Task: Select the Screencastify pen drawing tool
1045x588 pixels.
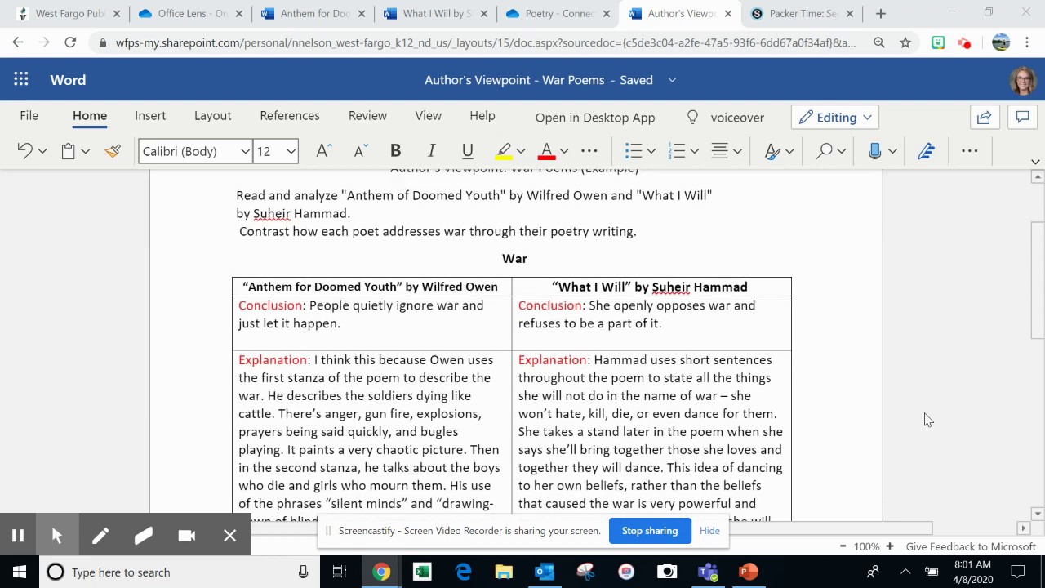Action: (100, 536)
